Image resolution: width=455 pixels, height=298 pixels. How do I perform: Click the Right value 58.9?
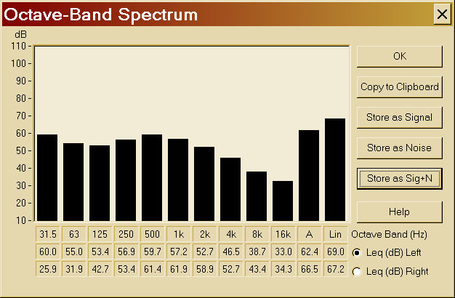(x=204, y=269)
